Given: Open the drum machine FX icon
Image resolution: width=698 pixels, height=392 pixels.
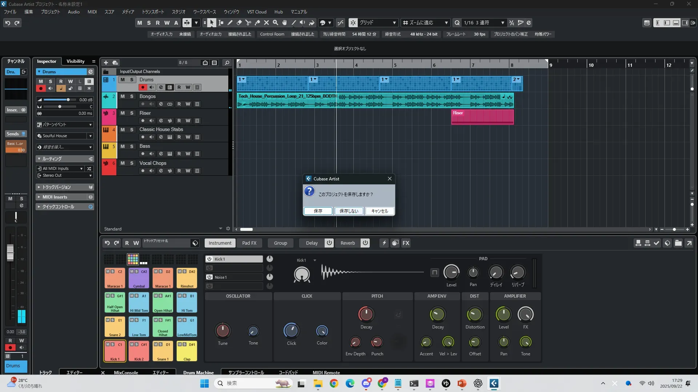Looking at the screenshot, I should point(406,243).
